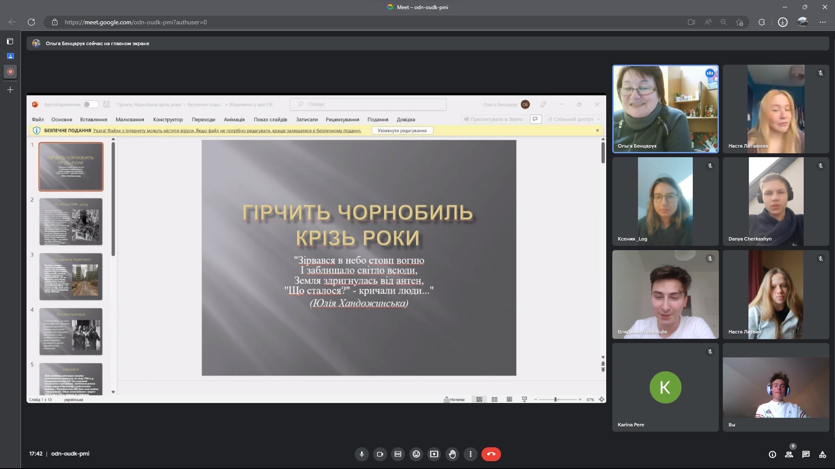Turn on closed captions
The width and height of the screenshot is (835, 469).
click(x=398, y=454)
